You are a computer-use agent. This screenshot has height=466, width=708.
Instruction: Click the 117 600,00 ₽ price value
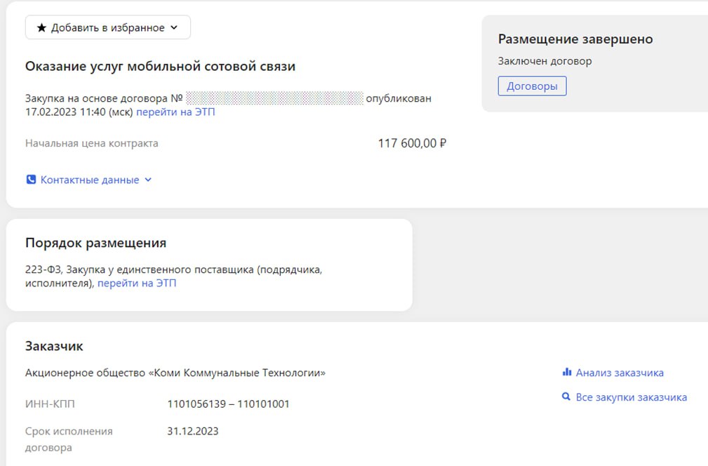point(412,143)
